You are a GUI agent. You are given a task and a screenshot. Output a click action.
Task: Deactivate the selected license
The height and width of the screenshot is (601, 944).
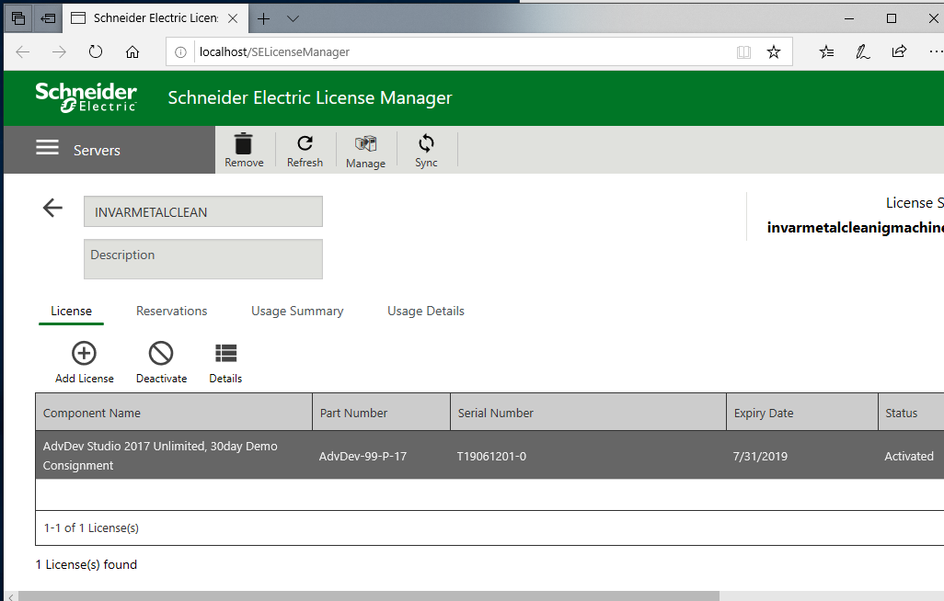tap(161, 362)
